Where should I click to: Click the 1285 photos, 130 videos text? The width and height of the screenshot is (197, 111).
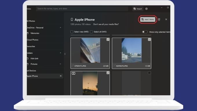tap(81, 24)
